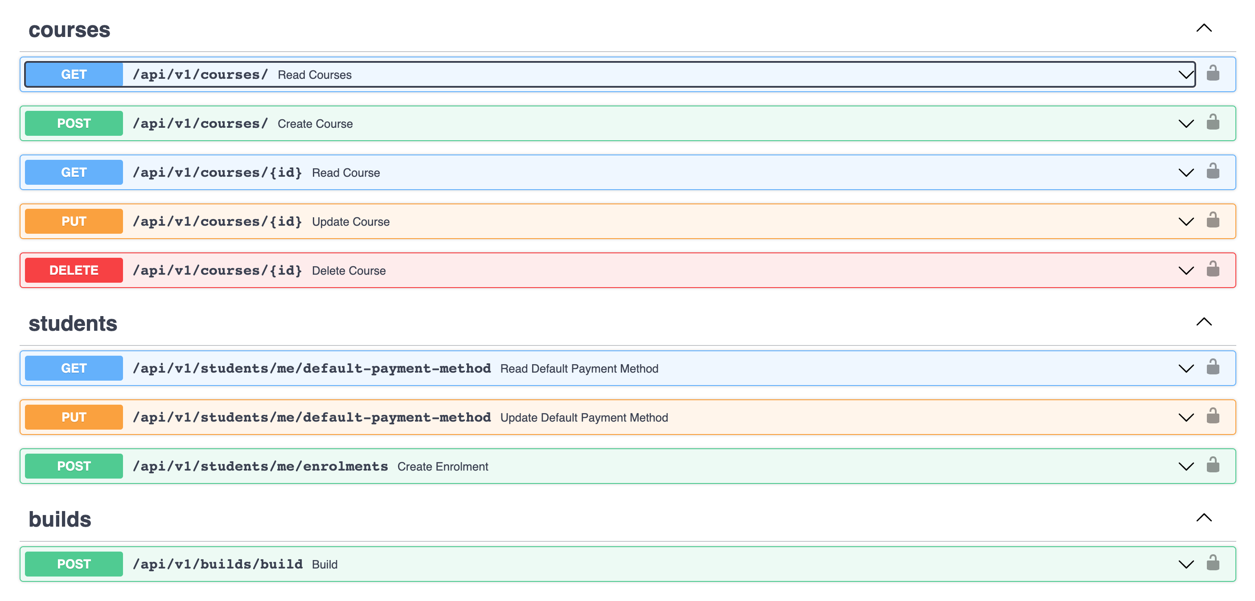Expand Delete Course operation via its chevron
Viewport: 1255px width, 601px height.
[x=1185, y=271]
